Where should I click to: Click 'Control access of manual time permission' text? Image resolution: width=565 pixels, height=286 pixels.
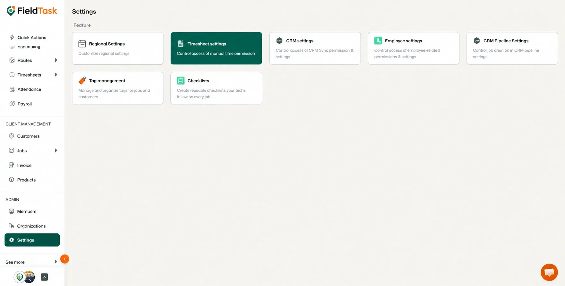tap(216, 53)
